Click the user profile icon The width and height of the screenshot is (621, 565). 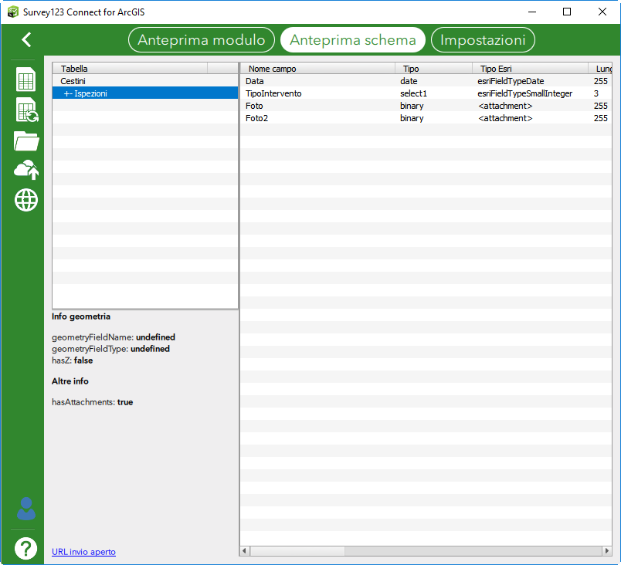tap(26, 509)
